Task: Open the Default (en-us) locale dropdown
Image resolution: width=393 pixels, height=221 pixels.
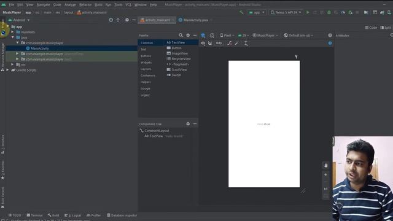Action: click(x=298, y=36)
